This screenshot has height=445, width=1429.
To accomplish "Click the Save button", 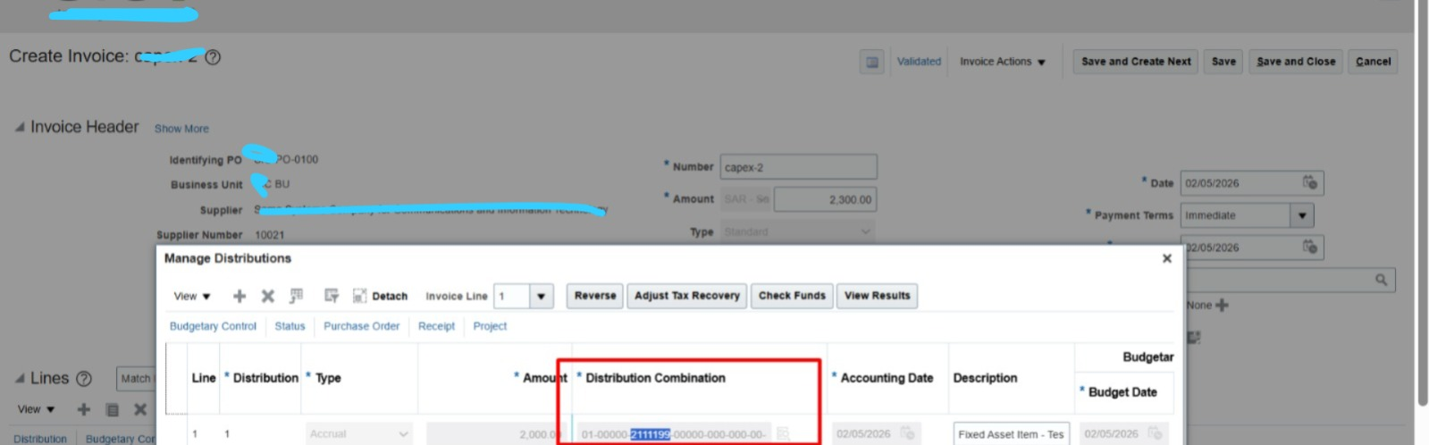I will 1223,62.
